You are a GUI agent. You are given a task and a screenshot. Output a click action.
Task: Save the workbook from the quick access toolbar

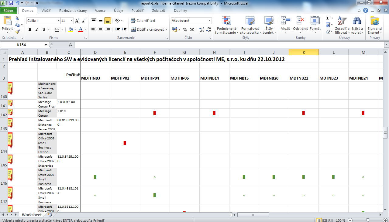[11, 3]
